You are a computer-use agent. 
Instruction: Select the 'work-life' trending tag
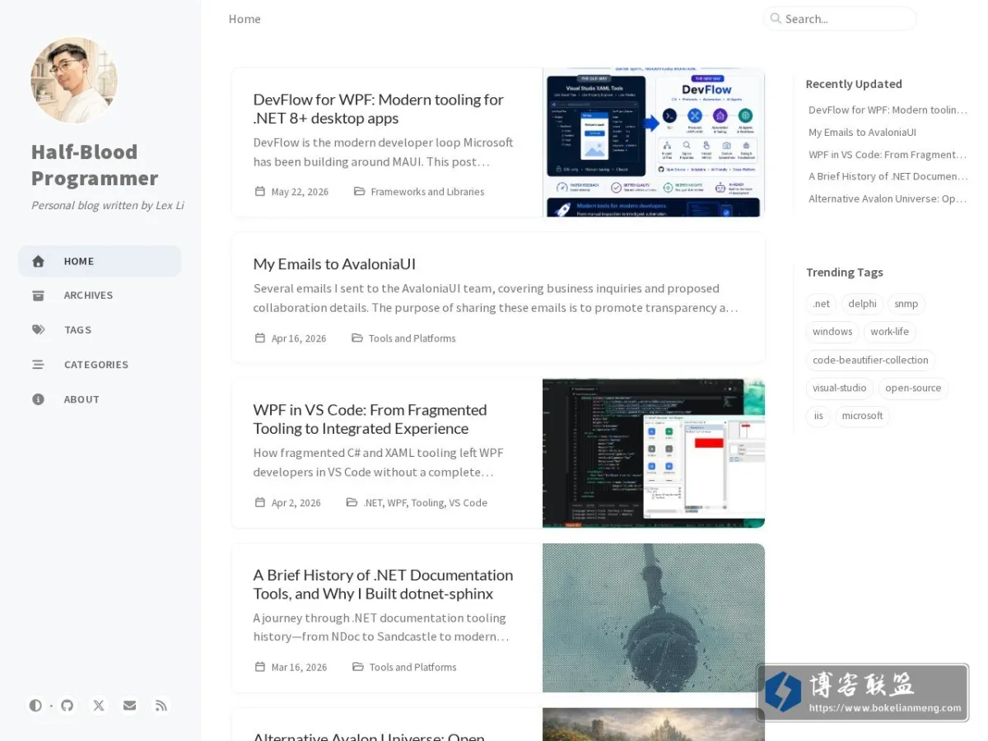(x=890, y=332)
